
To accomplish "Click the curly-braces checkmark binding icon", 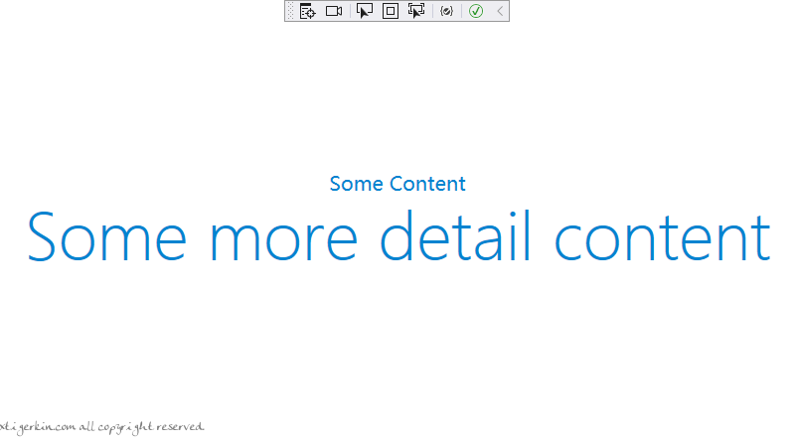I will pos(446,11).
